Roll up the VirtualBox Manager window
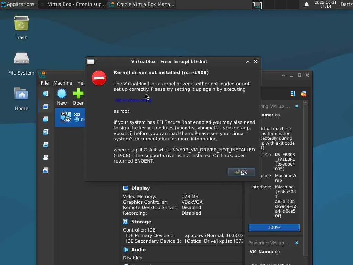This screenshot has width=353, height=265. [x=283, y=75]
